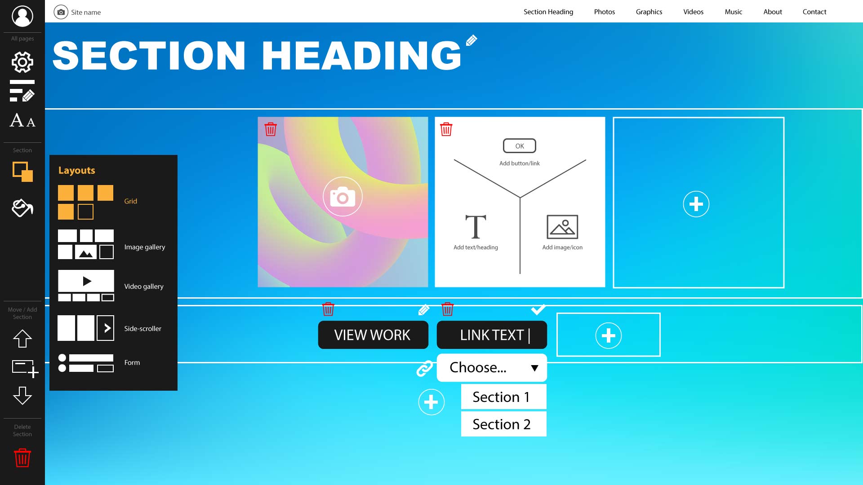Click the VIEW WORK button
Image resolution: width=863 pixels, height=485 pixels.
click(373, 335)
